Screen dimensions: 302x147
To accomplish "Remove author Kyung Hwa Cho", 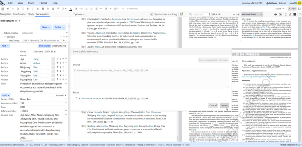I will tap(66, 79).
